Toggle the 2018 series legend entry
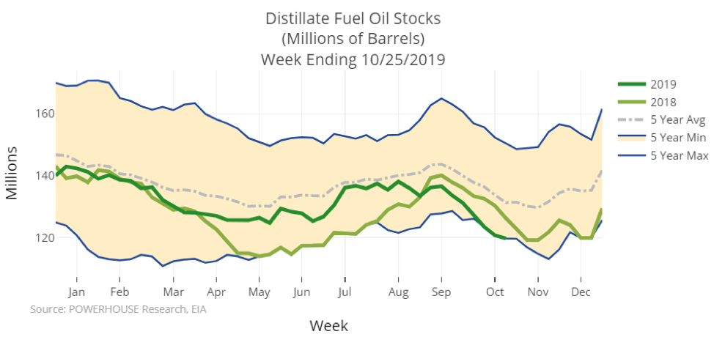Viewport: 714px width, 337px height. coord(662,102)
